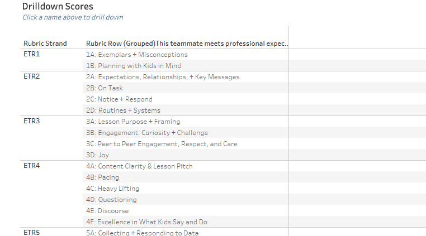Viewport: 426px width, 236px height.
Task: Select the ETR2 strand label
Action: (x=32, y=77)
